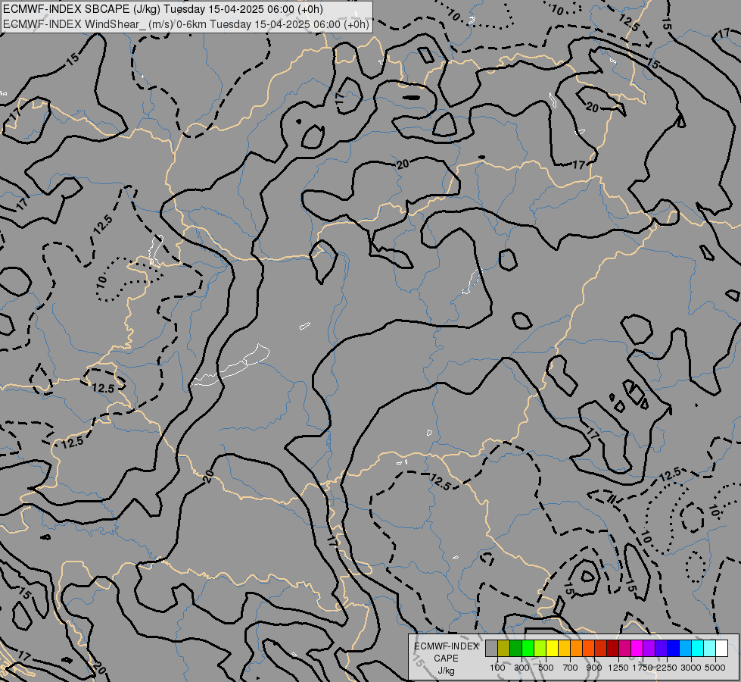Pick the deep pink legend swatch
The image size is (741, 682).
(x=624, y=649)
